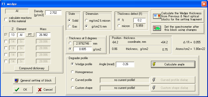Image resolution: width=208 pixels, height=97 pixels.
Task: Click the thickness defect 0.2 field
Action: pos(140,20)
